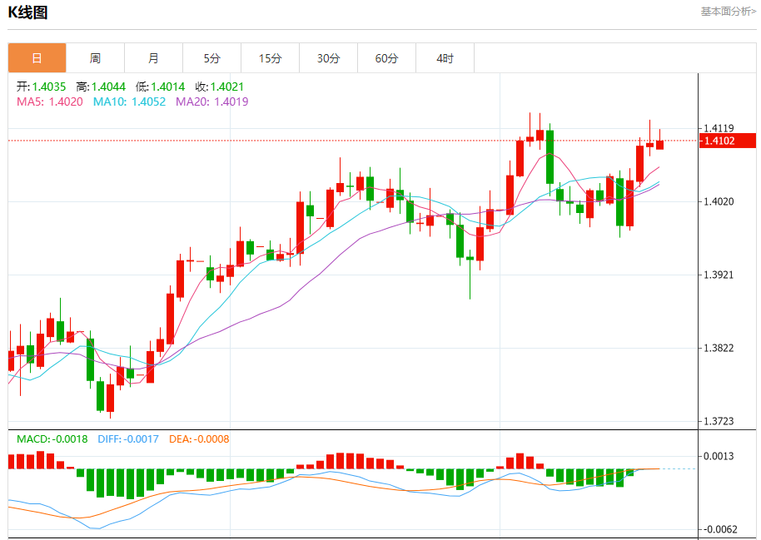Select the 日 daily chart tab
This screenshot has height=540, width=761.
pyautogui.click(x=37, y=58)
